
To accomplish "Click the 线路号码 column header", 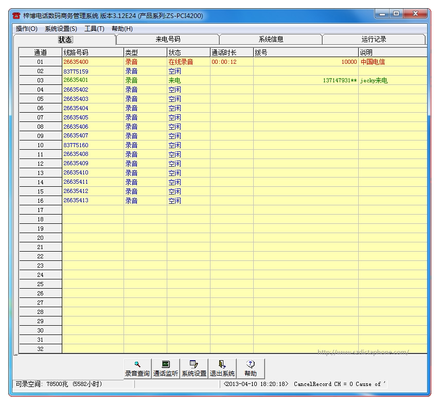I will click(93, 52).
